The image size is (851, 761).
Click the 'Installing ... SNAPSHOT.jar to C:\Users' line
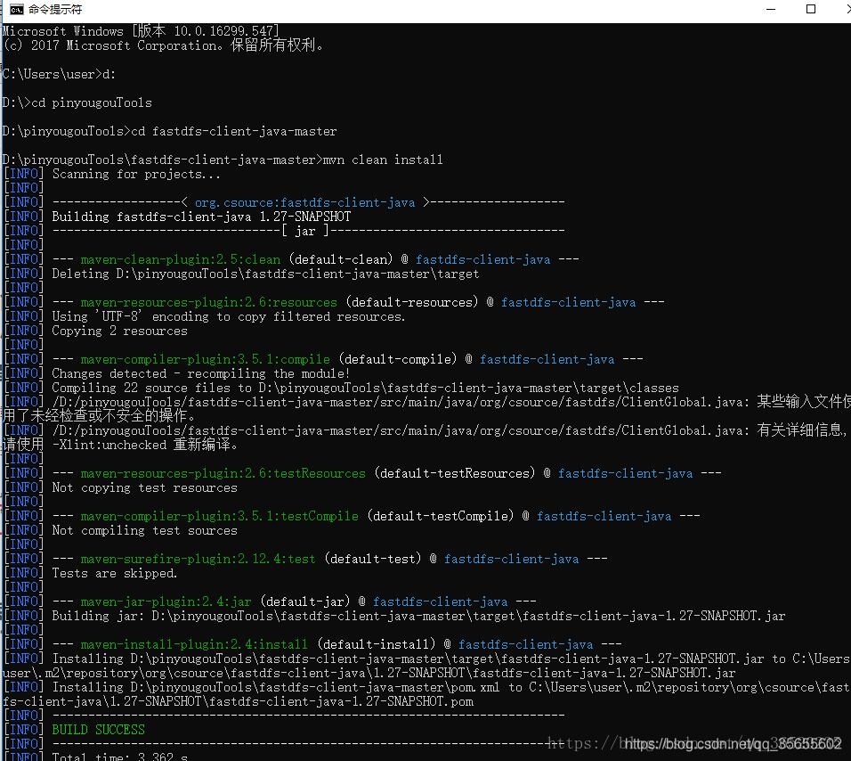(x=426, y=659)
